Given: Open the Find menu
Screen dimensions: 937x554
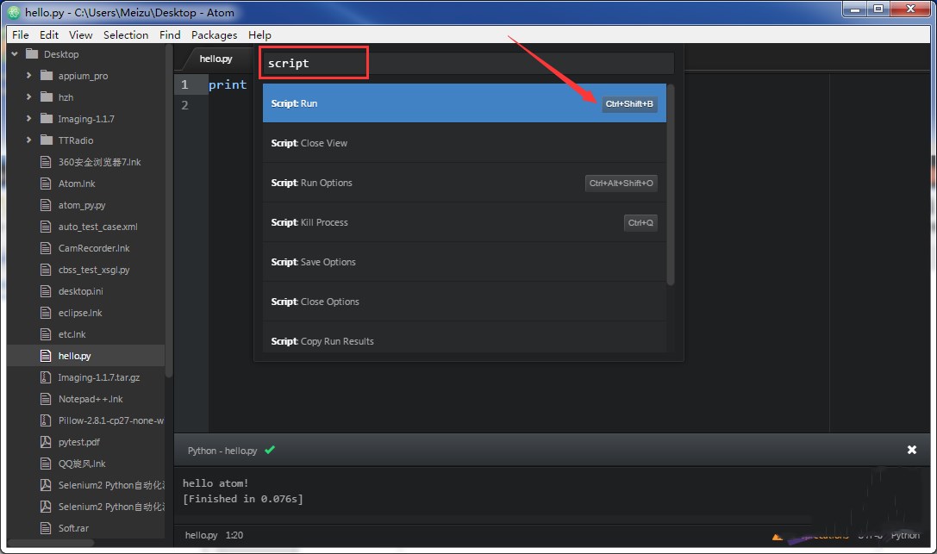Looking at the screenshot, I should coord(170,34).
